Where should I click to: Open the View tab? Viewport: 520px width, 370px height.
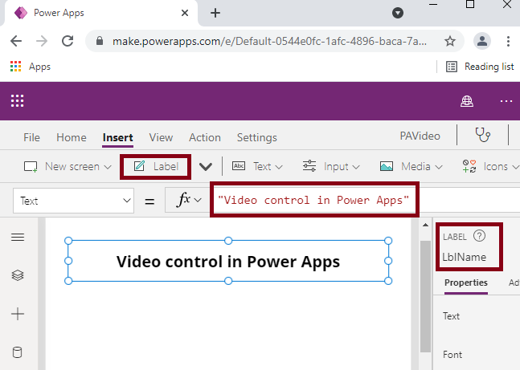pos(161,137)
